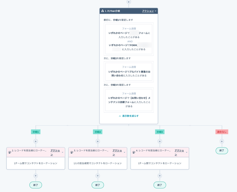This screenshot has width=237, height=192.
Task: Click the If/then branch icon in card header
Action: click(x=103, y=11)
